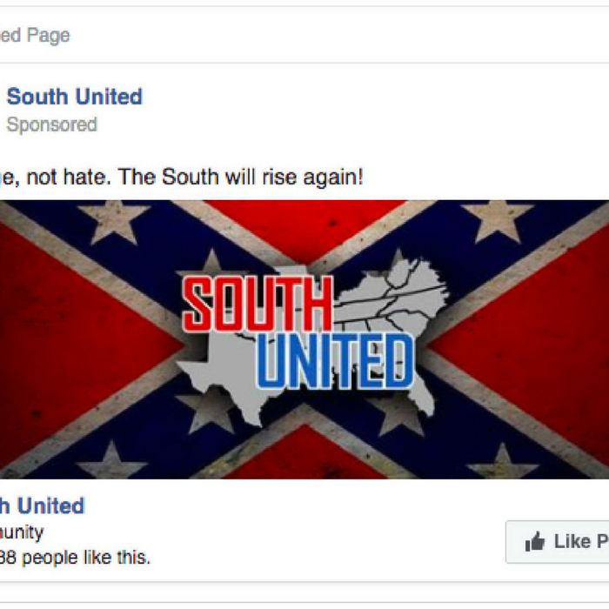Screen dimensions: 609x609
Task: Open South United link below the banner
Action: click(x=42, y=505)
